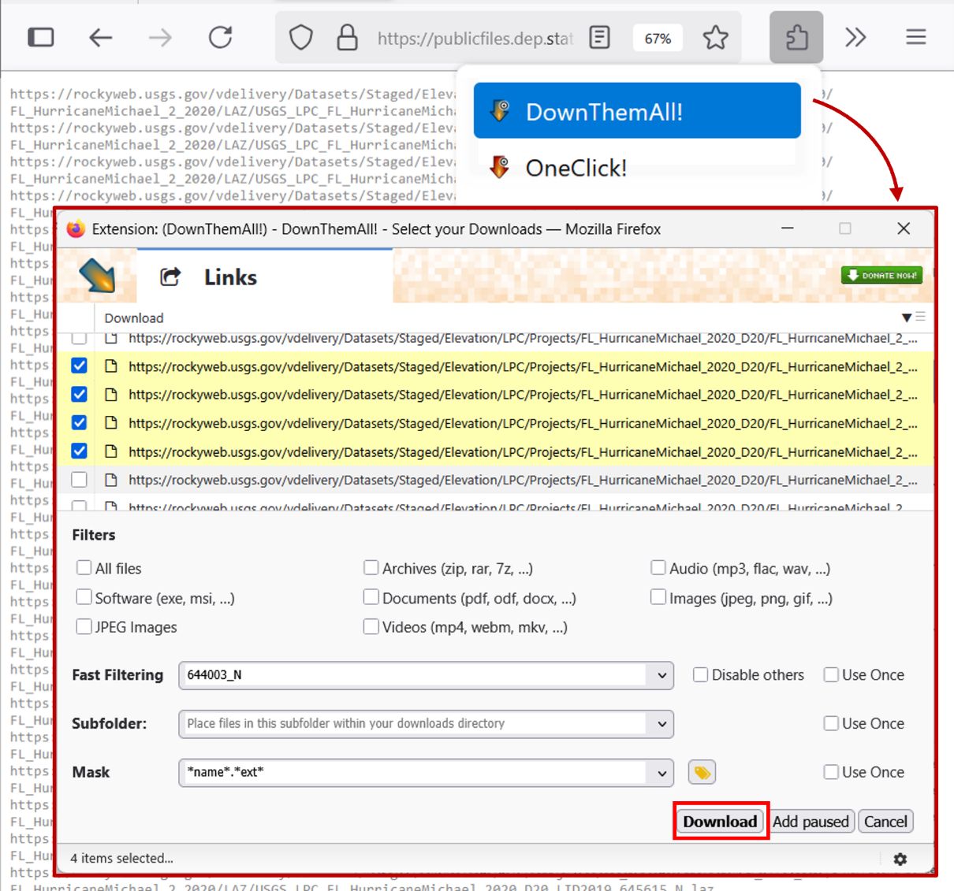The height and width of the screenshot is (891, 954).
Task: Open the tag variables icon next to Mask
Action: pyautogui.click(x=702, y=772)
